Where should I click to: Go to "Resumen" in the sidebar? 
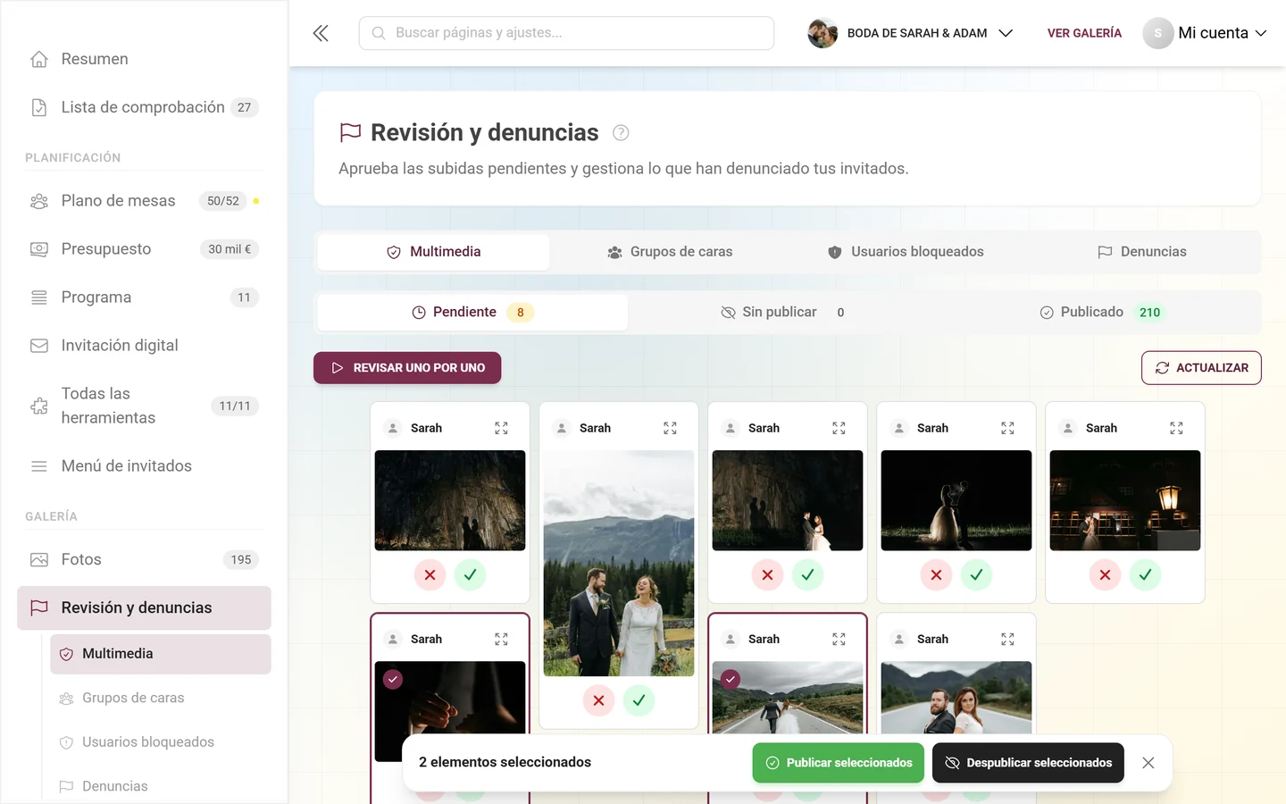[144, 59]
